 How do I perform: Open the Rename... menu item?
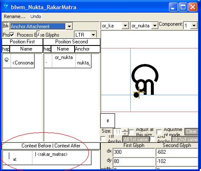[14, 16]
